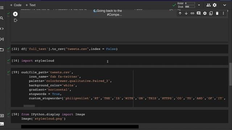
Task: Open the Share people icon
Action: [208, 5]
